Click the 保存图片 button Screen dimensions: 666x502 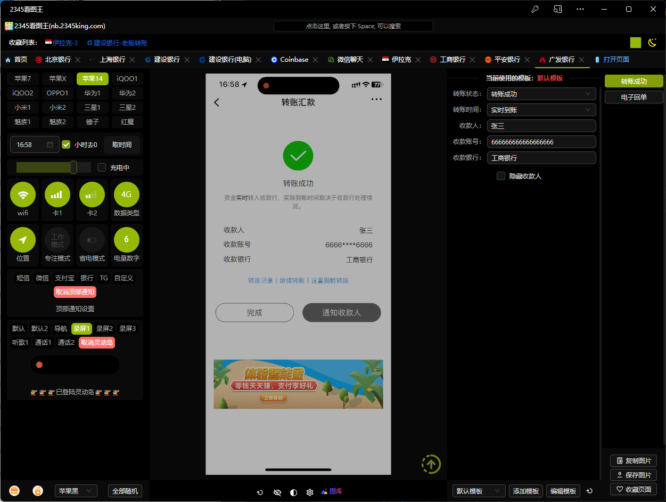point(633,475)
